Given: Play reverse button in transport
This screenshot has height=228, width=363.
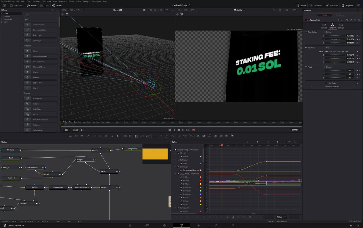Looking at the screenshot, I should coord(174,130).
